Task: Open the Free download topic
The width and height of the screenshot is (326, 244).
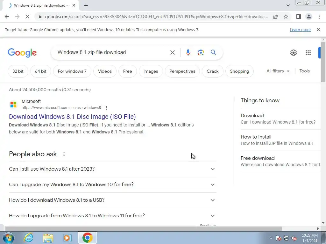Action: (x=280, y=161)
